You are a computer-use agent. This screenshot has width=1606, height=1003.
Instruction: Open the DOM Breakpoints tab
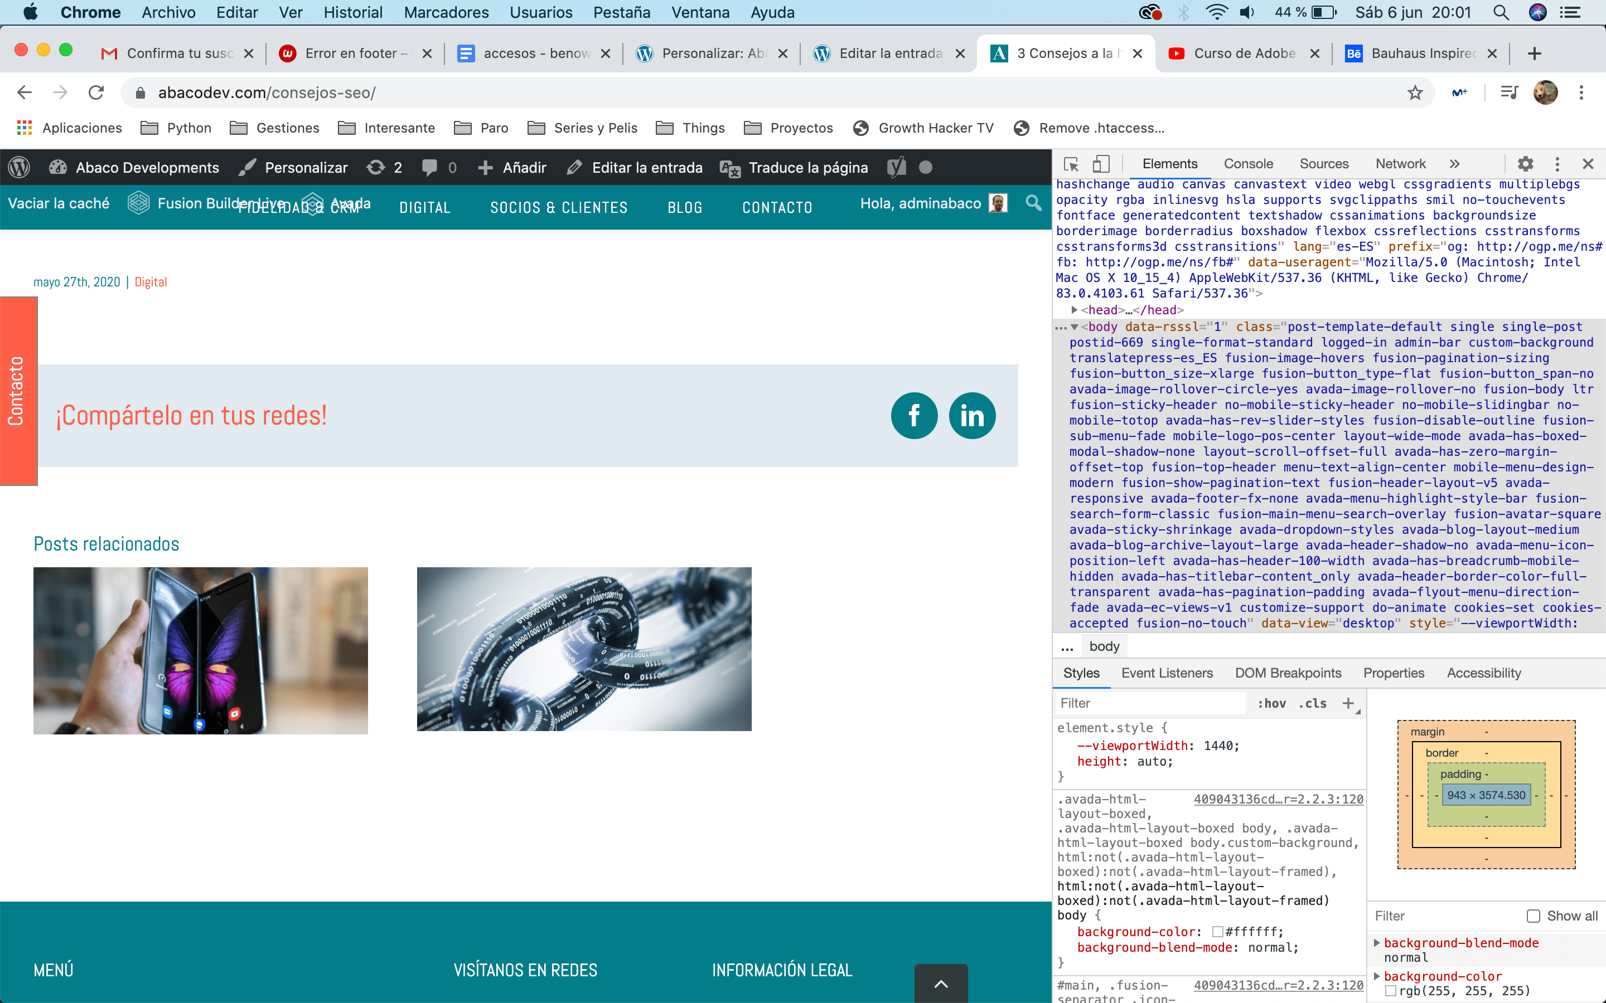point(1288,673)
